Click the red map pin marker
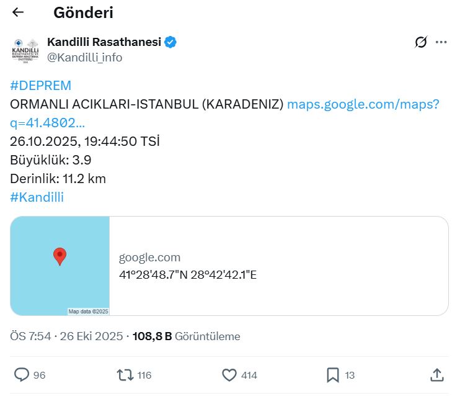 point(60,256)
